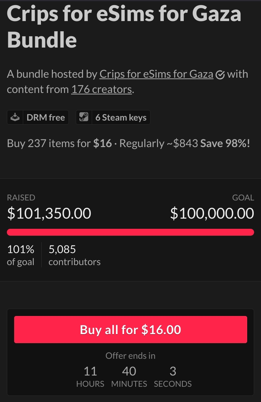Image resolution: width=261 pixels, height=402 pixels.
Task: Select the bundle title heading
Action: pos(124,27)
